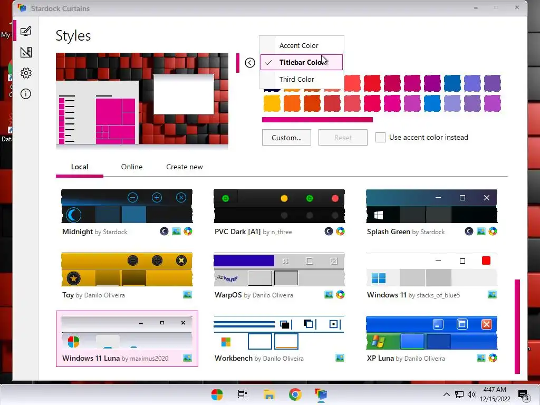Click the volume icon in the system tray

pyautogui.click(x=471, y=394)
